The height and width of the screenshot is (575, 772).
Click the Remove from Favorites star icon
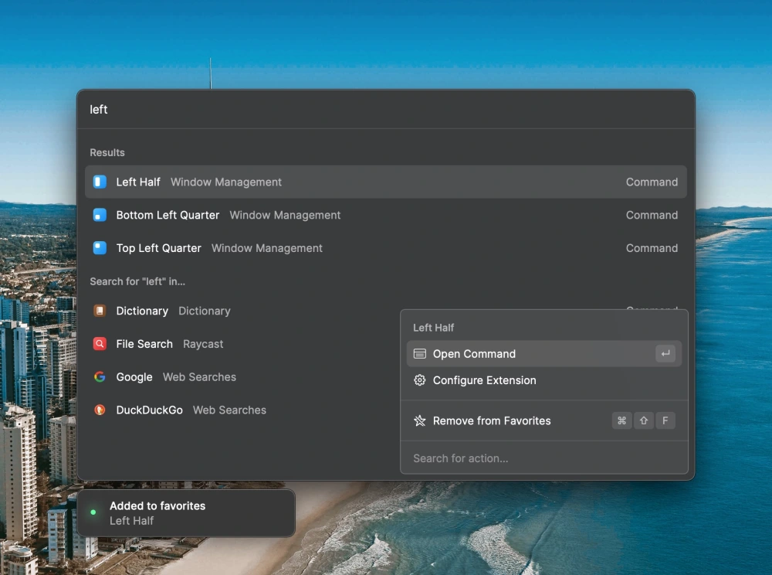coord(419,420)
